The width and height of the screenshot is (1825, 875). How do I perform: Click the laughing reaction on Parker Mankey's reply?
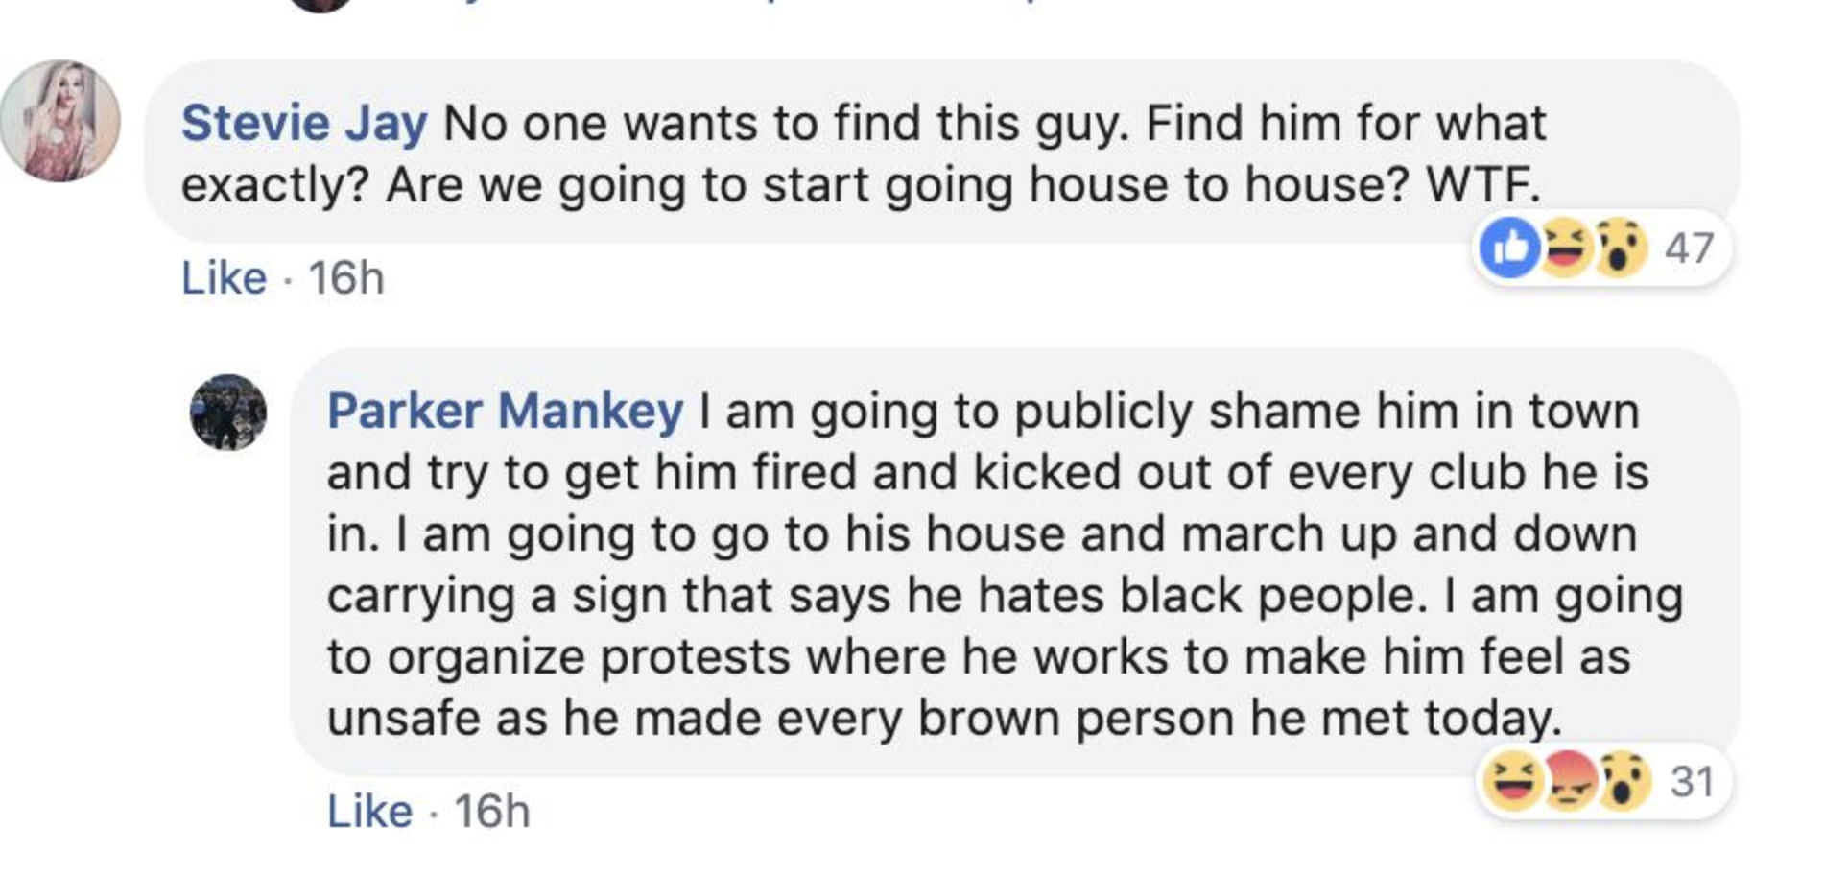click(1513, 781)
